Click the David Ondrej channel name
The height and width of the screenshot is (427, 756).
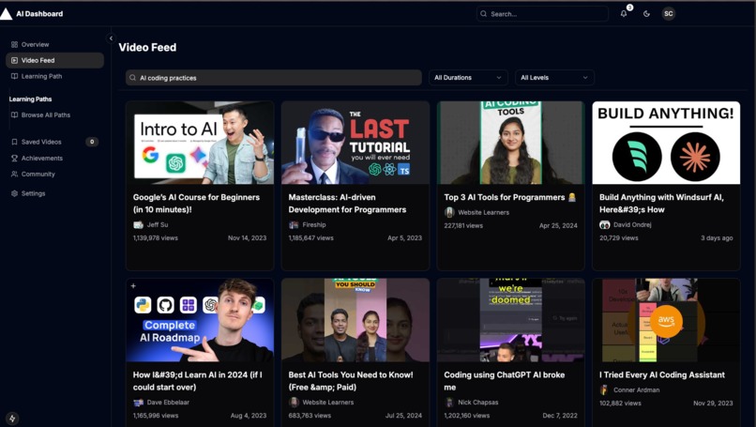(632, 225)
